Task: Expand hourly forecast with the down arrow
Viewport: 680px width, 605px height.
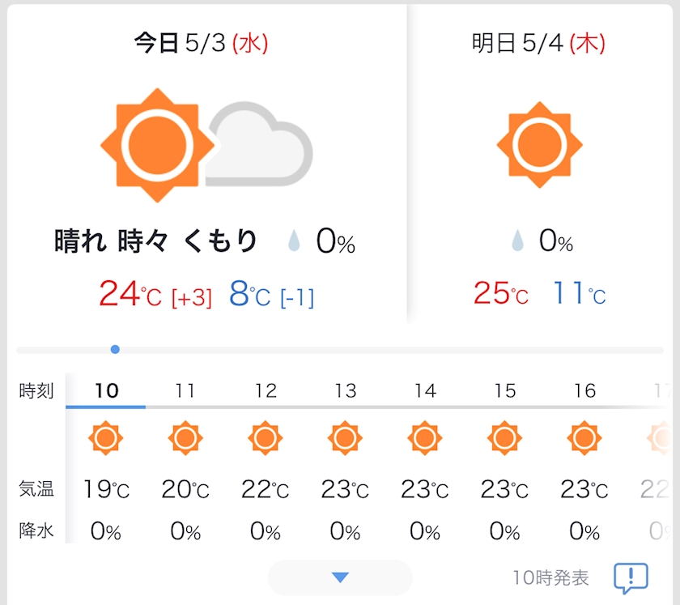Action: tap(340, 577)
